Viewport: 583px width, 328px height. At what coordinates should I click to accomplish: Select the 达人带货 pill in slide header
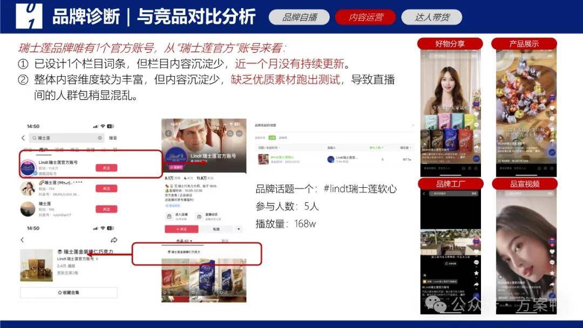coord(432,17)
